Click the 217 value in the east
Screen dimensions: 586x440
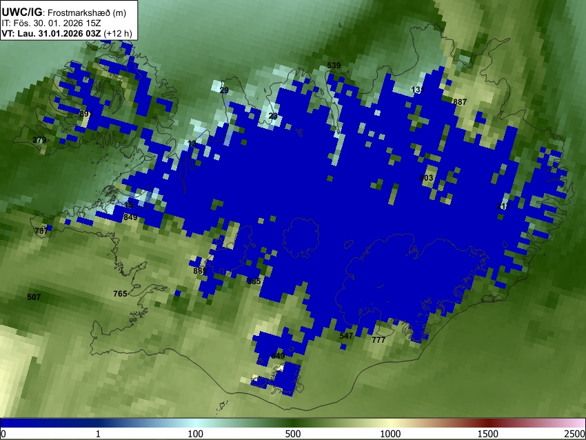(x=503, y=206)
